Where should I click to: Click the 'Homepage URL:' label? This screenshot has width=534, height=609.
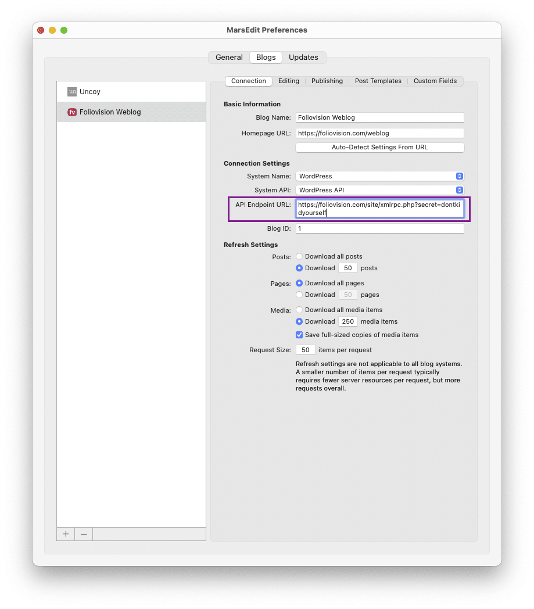point(266,133)
